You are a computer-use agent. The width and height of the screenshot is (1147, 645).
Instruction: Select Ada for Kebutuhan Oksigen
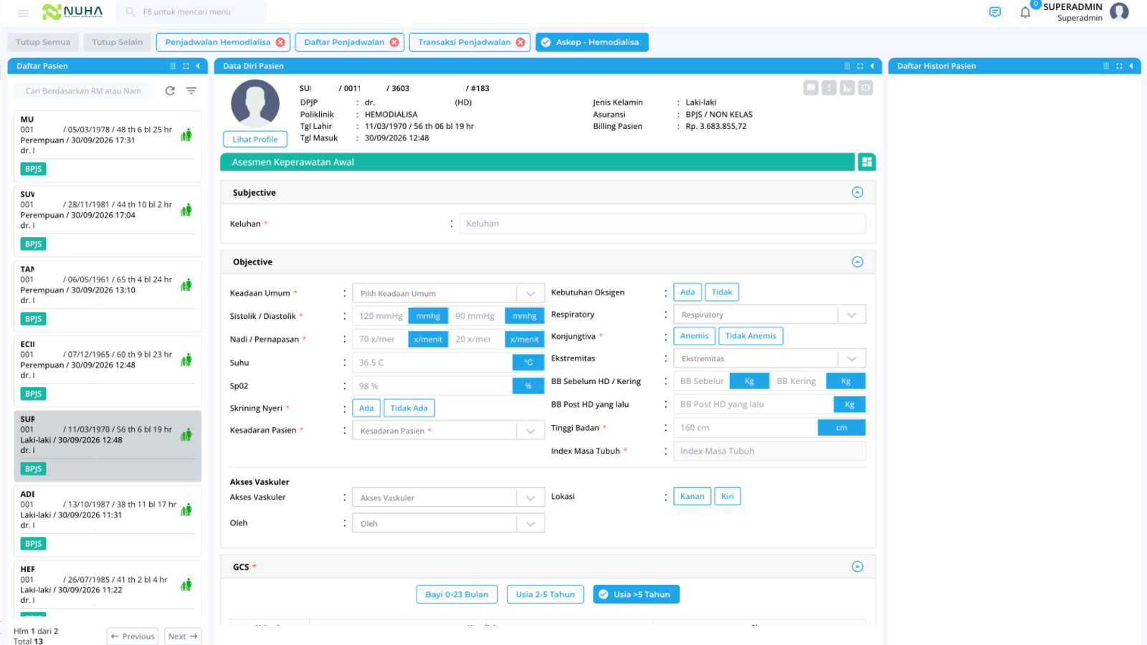(687, 292)
